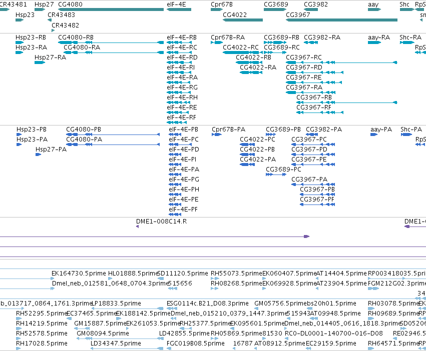The image size is (426, 351).
Task: Select EST ESG0114c.B21_D08.3prime label
Action: (208, 303)
